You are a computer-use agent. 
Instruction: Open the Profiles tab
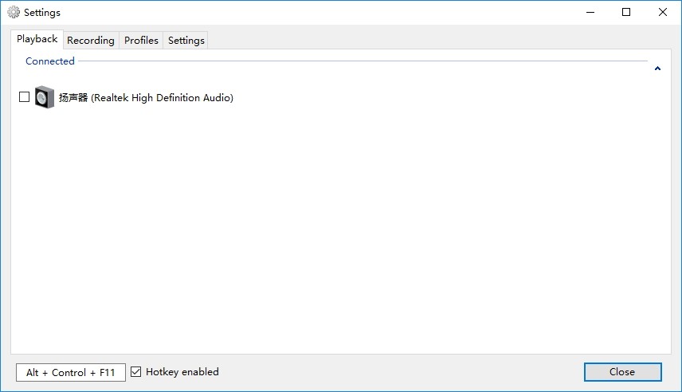coord(141,41)
